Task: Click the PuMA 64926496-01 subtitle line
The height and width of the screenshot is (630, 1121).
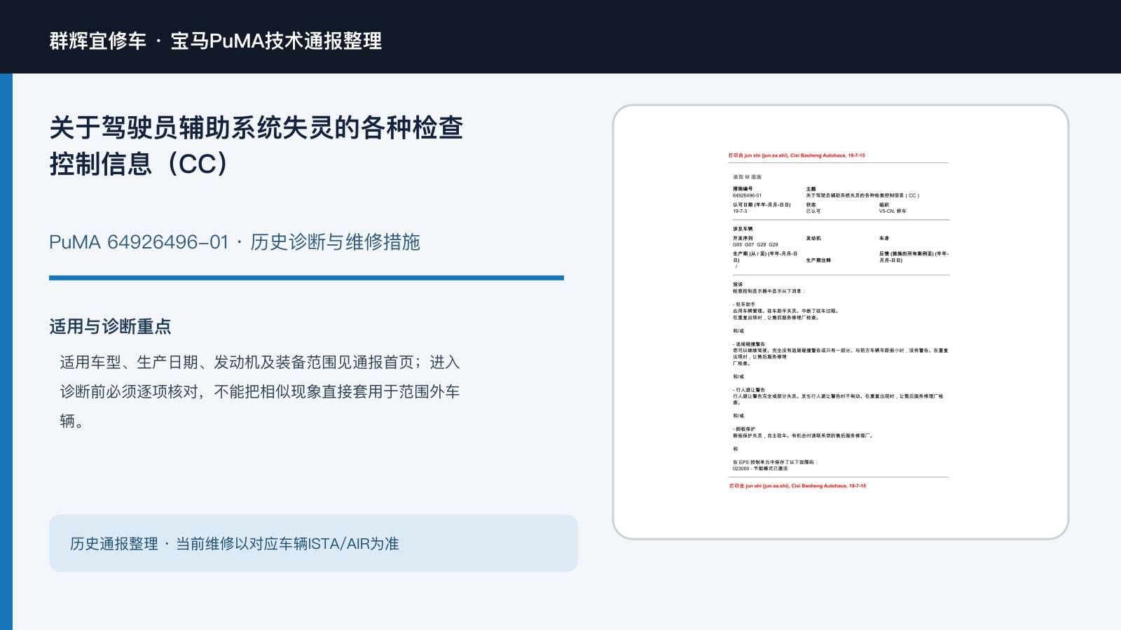Action: tap(235, 242)
